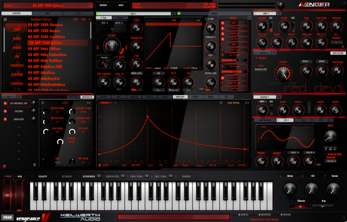This screenshot has width=347, height=222.
Task: Click the plus icon next to AMP 1
Action: (x=279, y=13)
